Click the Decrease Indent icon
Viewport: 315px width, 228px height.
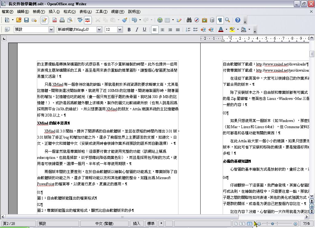click(203, 29)
